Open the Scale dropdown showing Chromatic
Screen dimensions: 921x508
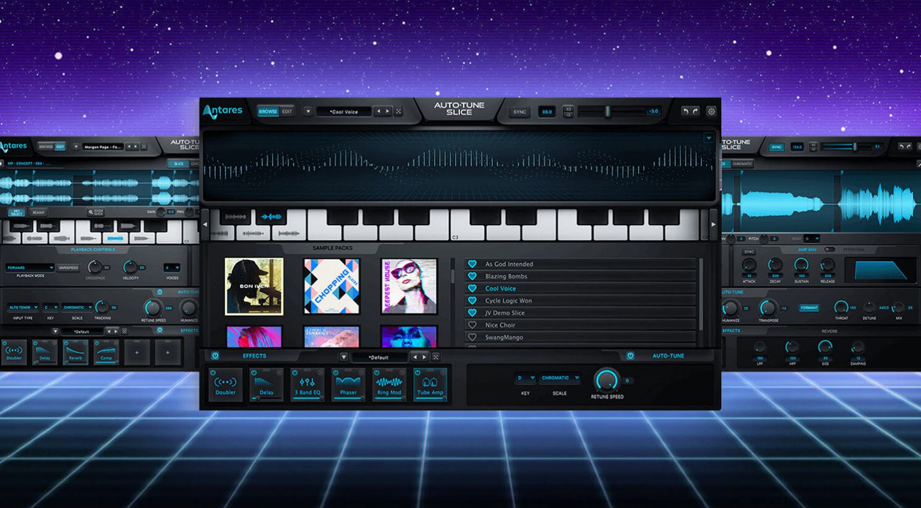pyautogui.click(x=559, y=378)
